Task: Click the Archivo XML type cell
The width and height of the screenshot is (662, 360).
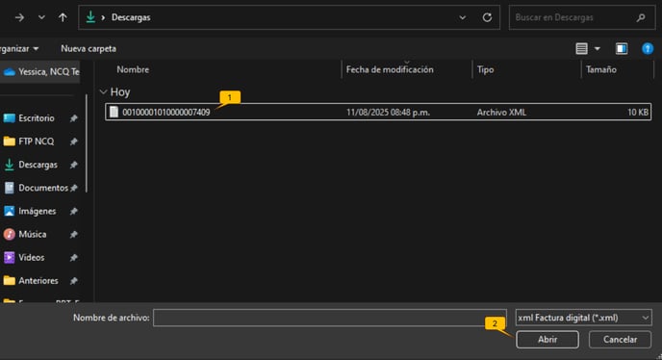Action: click(x=501, y=113)
